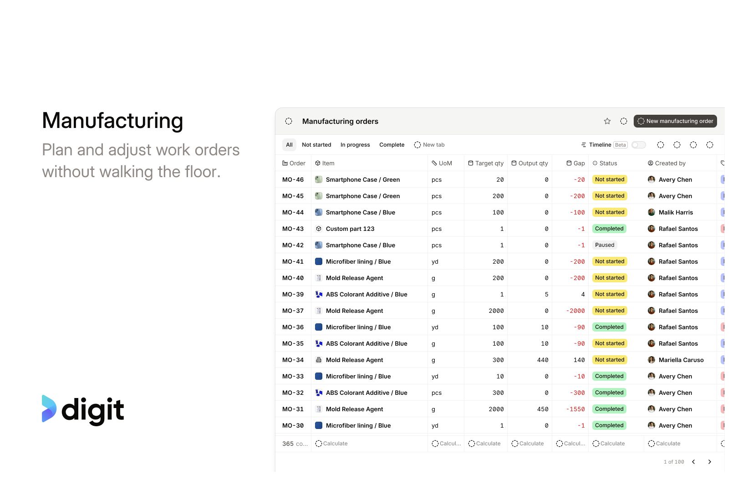753x490 pixels.
Task: Click Mold Release Agent icon in MO-40
Action: pyautogui.click(x=319, y=278)
